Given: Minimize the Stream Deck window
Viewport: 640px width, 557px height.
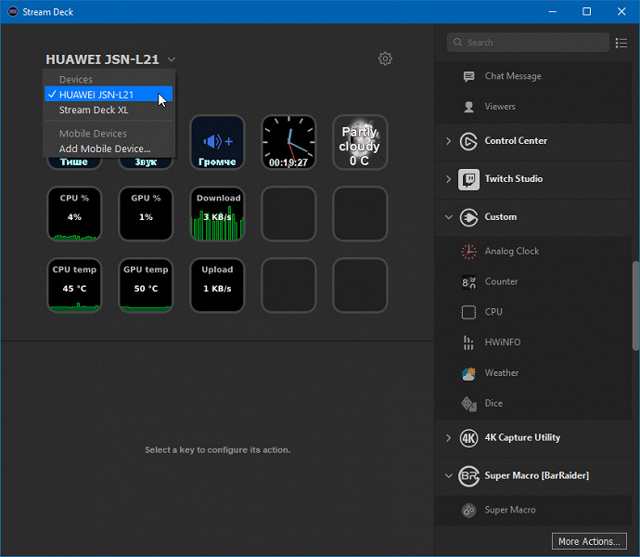Looking at the screenshot, I should pos(552,11).
